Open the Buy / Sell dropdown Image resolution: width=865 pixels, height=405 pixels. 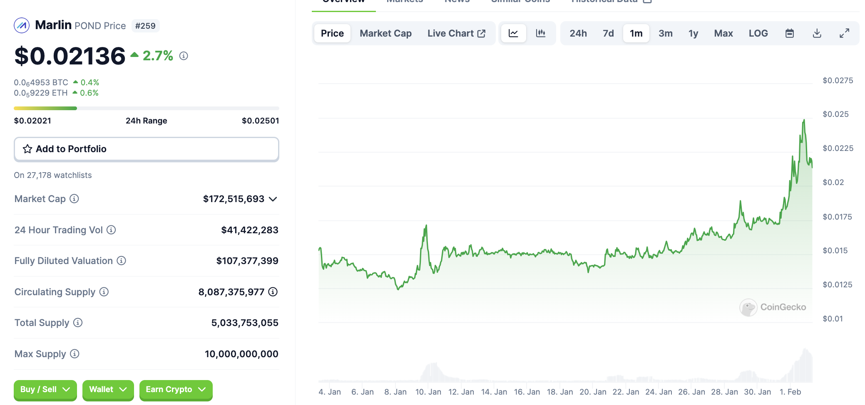point(45,390)
